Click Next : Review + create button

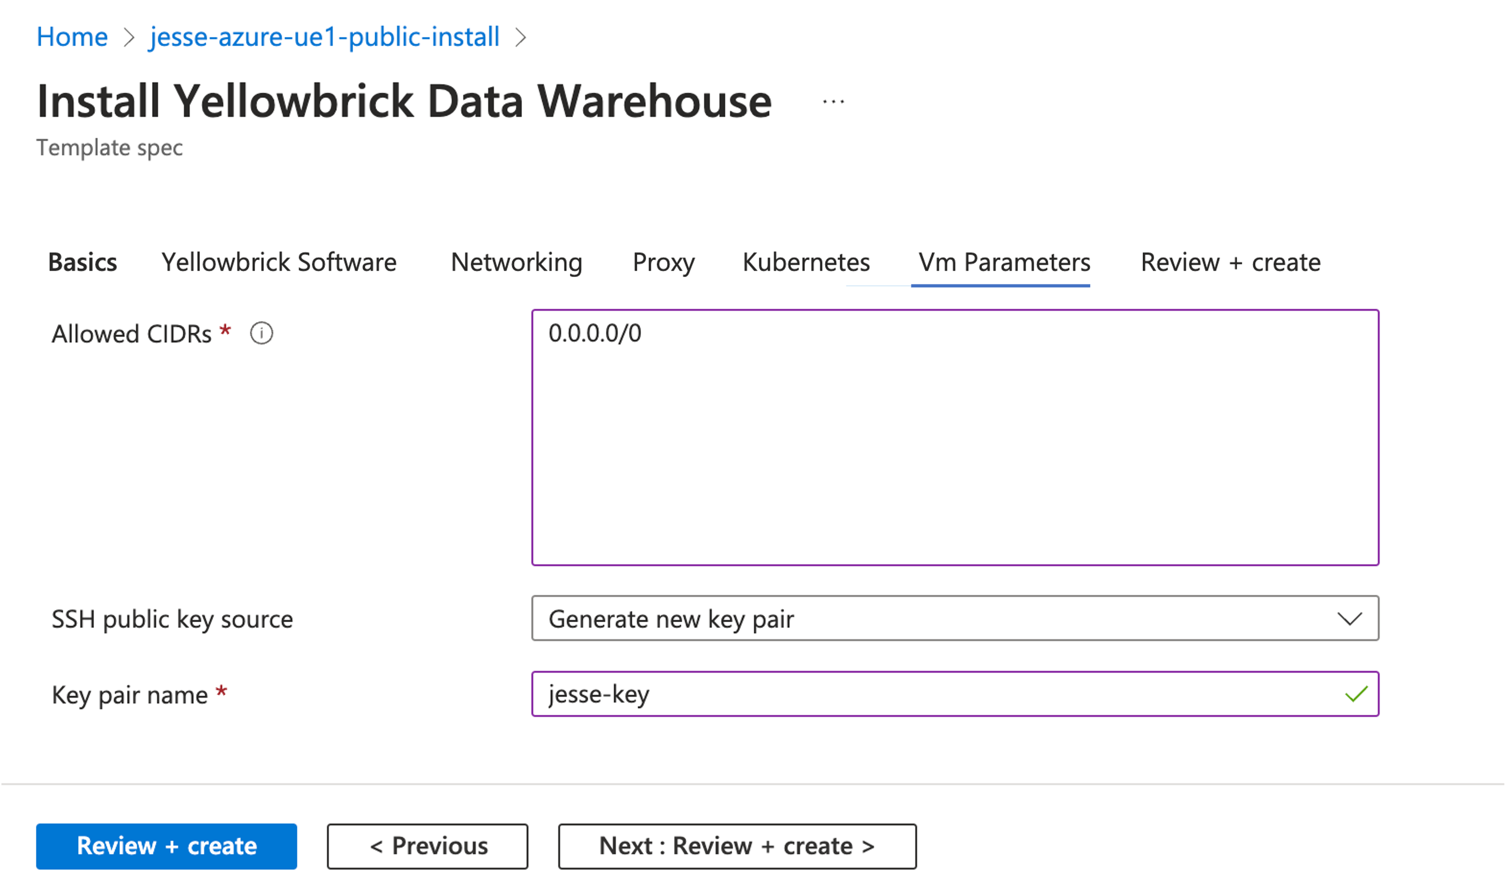[737, 846]
